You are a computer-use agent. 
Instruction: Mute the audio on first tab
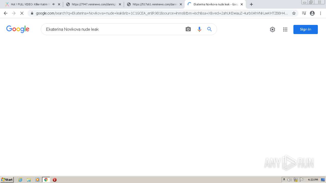pos(53,4)
